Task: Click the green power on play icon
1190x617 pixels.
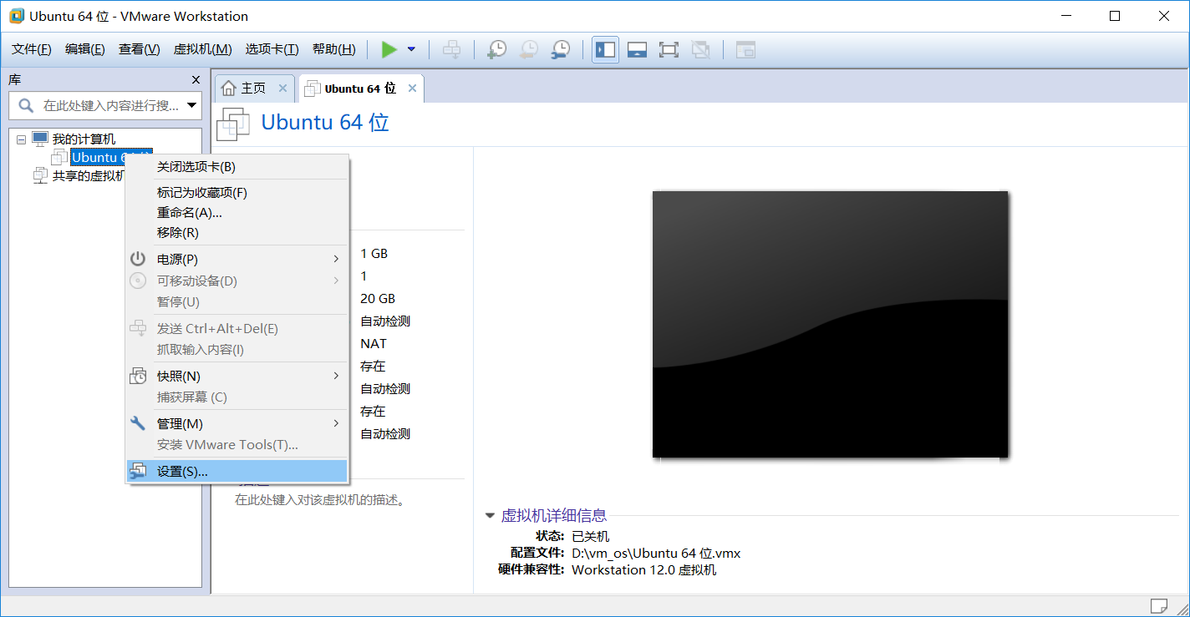Action: (x=389, y=50)
